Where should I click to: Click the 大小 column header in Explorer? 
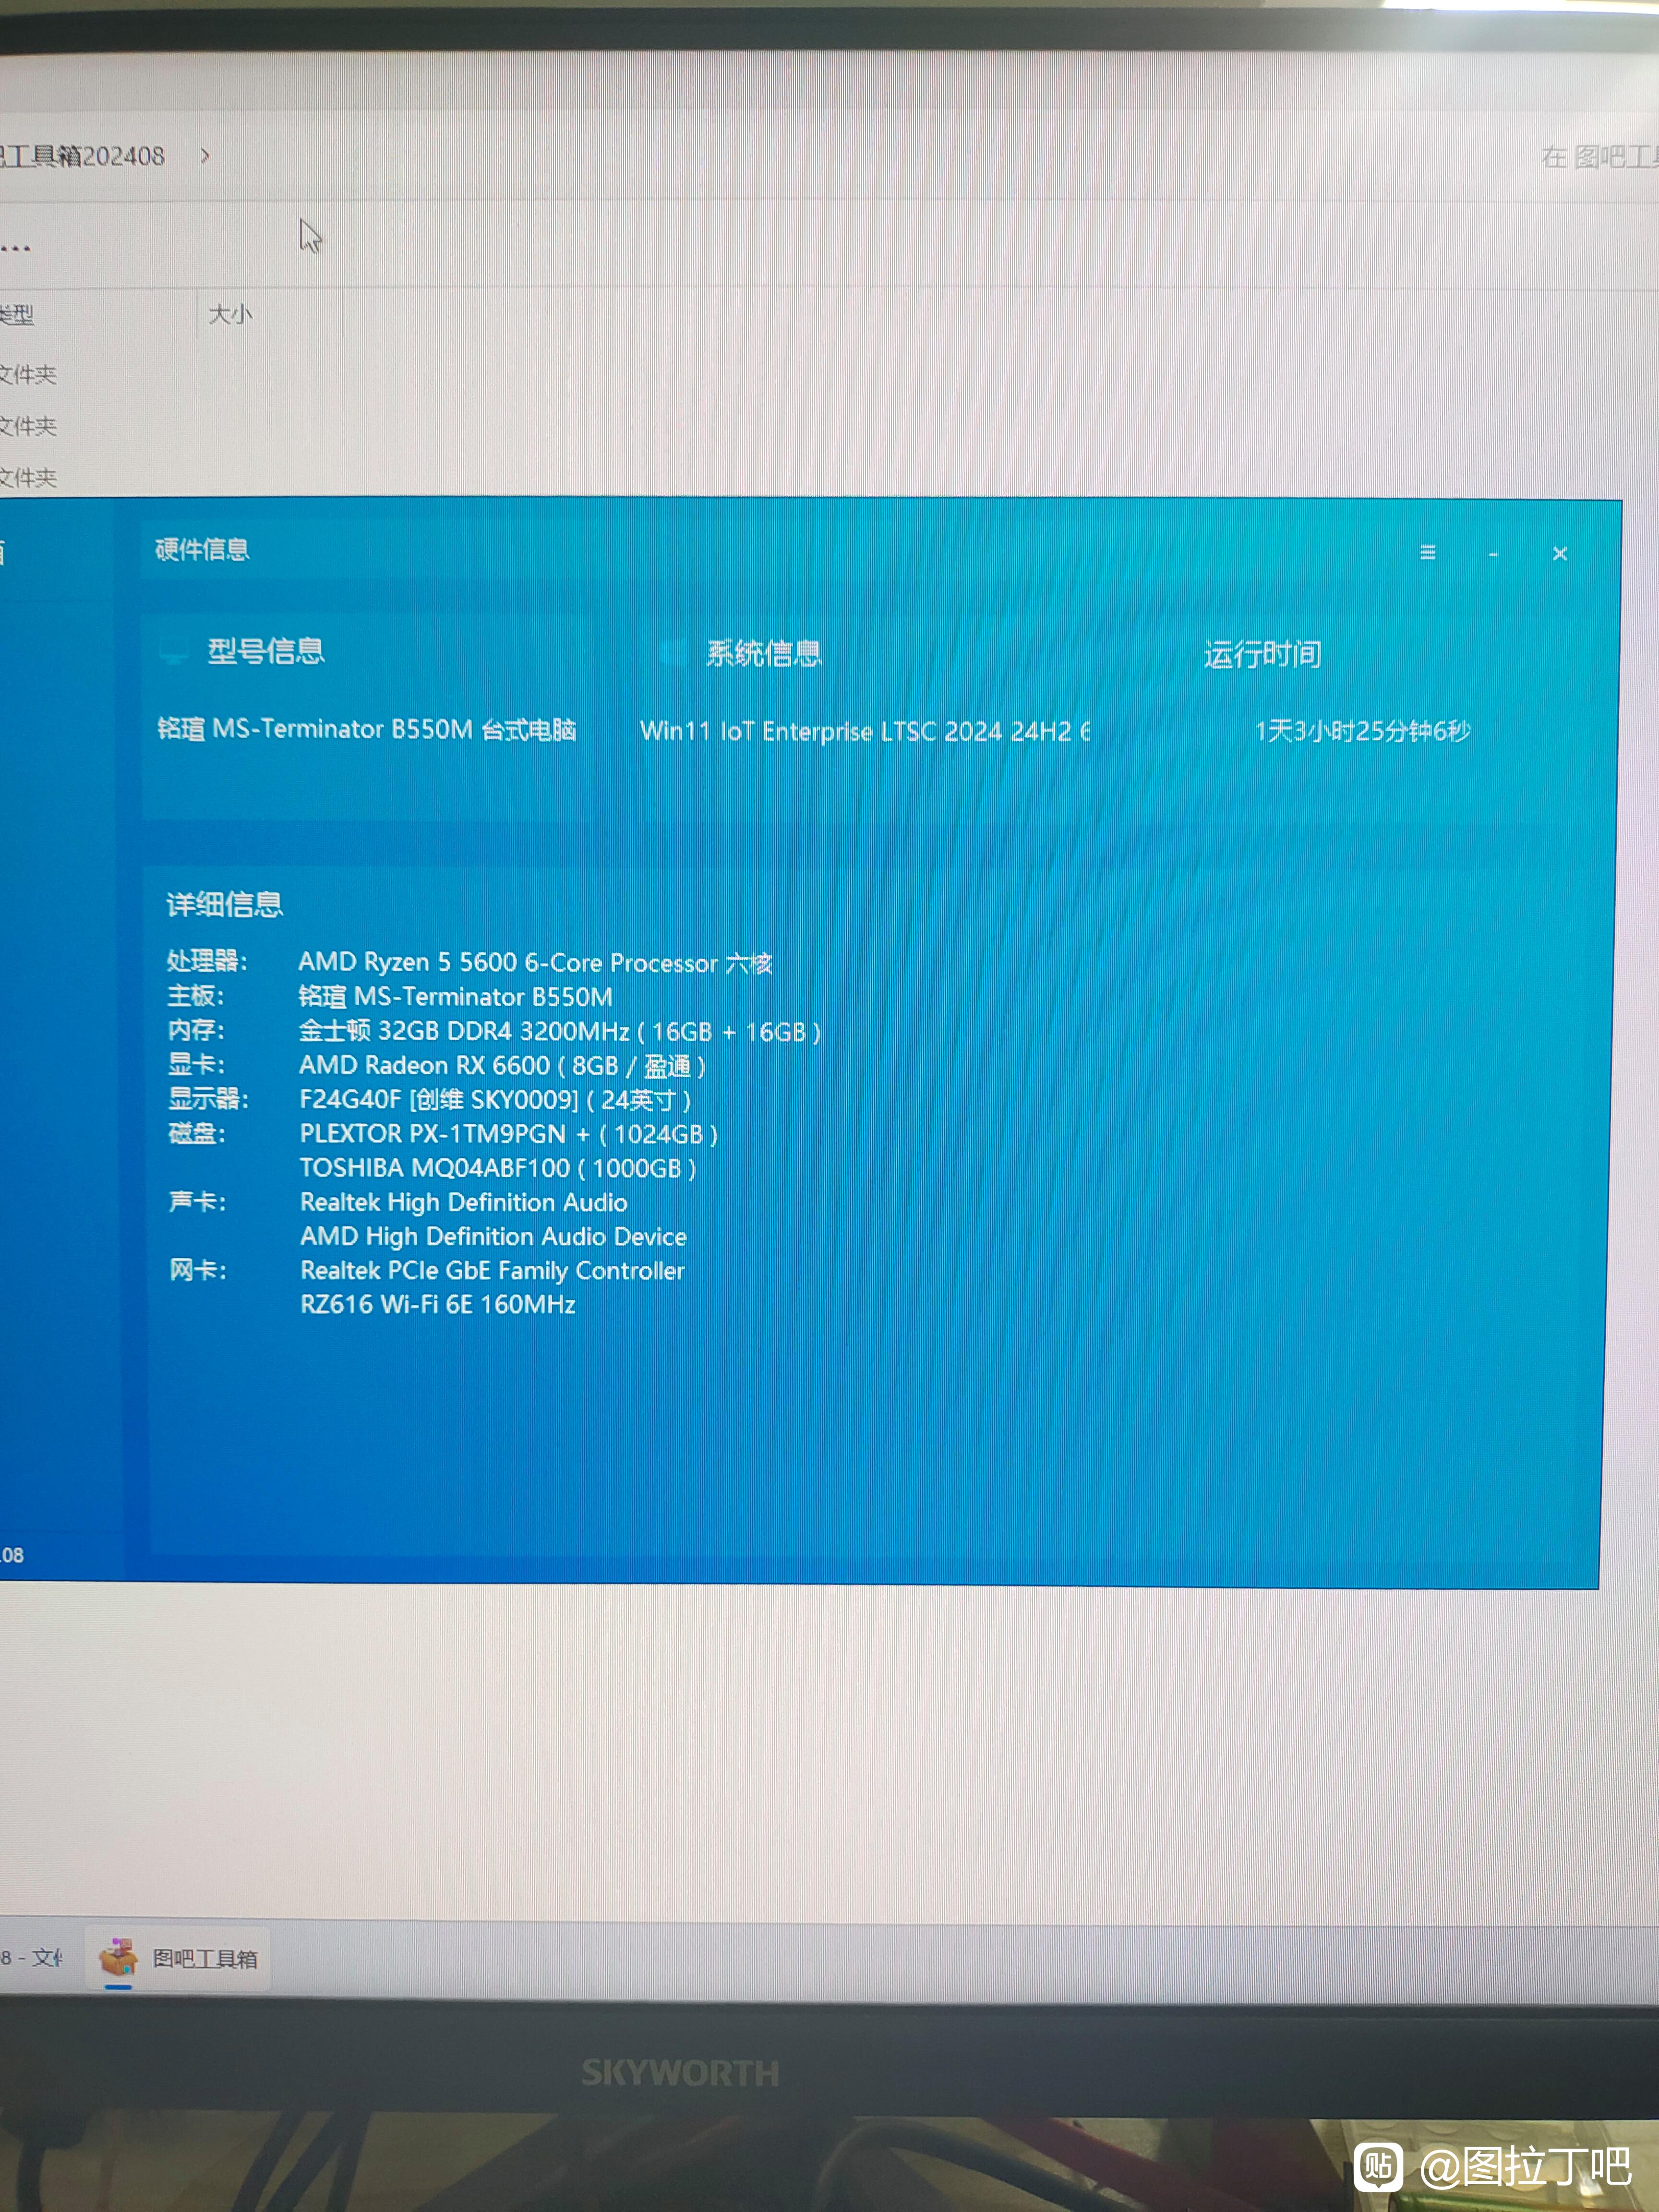point(230,314)
